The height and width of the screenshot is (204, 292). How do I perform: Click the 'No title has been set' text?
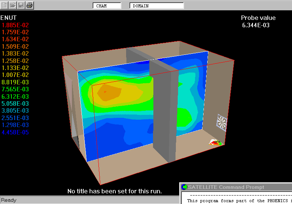(115, 191)
